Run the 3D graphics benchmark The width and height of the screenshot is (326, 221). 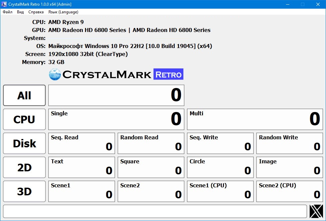pos(24,191)
